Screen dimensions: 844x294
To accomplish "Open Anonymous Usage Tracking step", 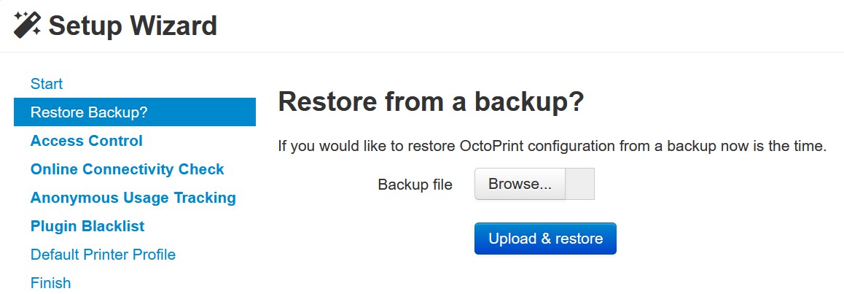I will (133, 198).
